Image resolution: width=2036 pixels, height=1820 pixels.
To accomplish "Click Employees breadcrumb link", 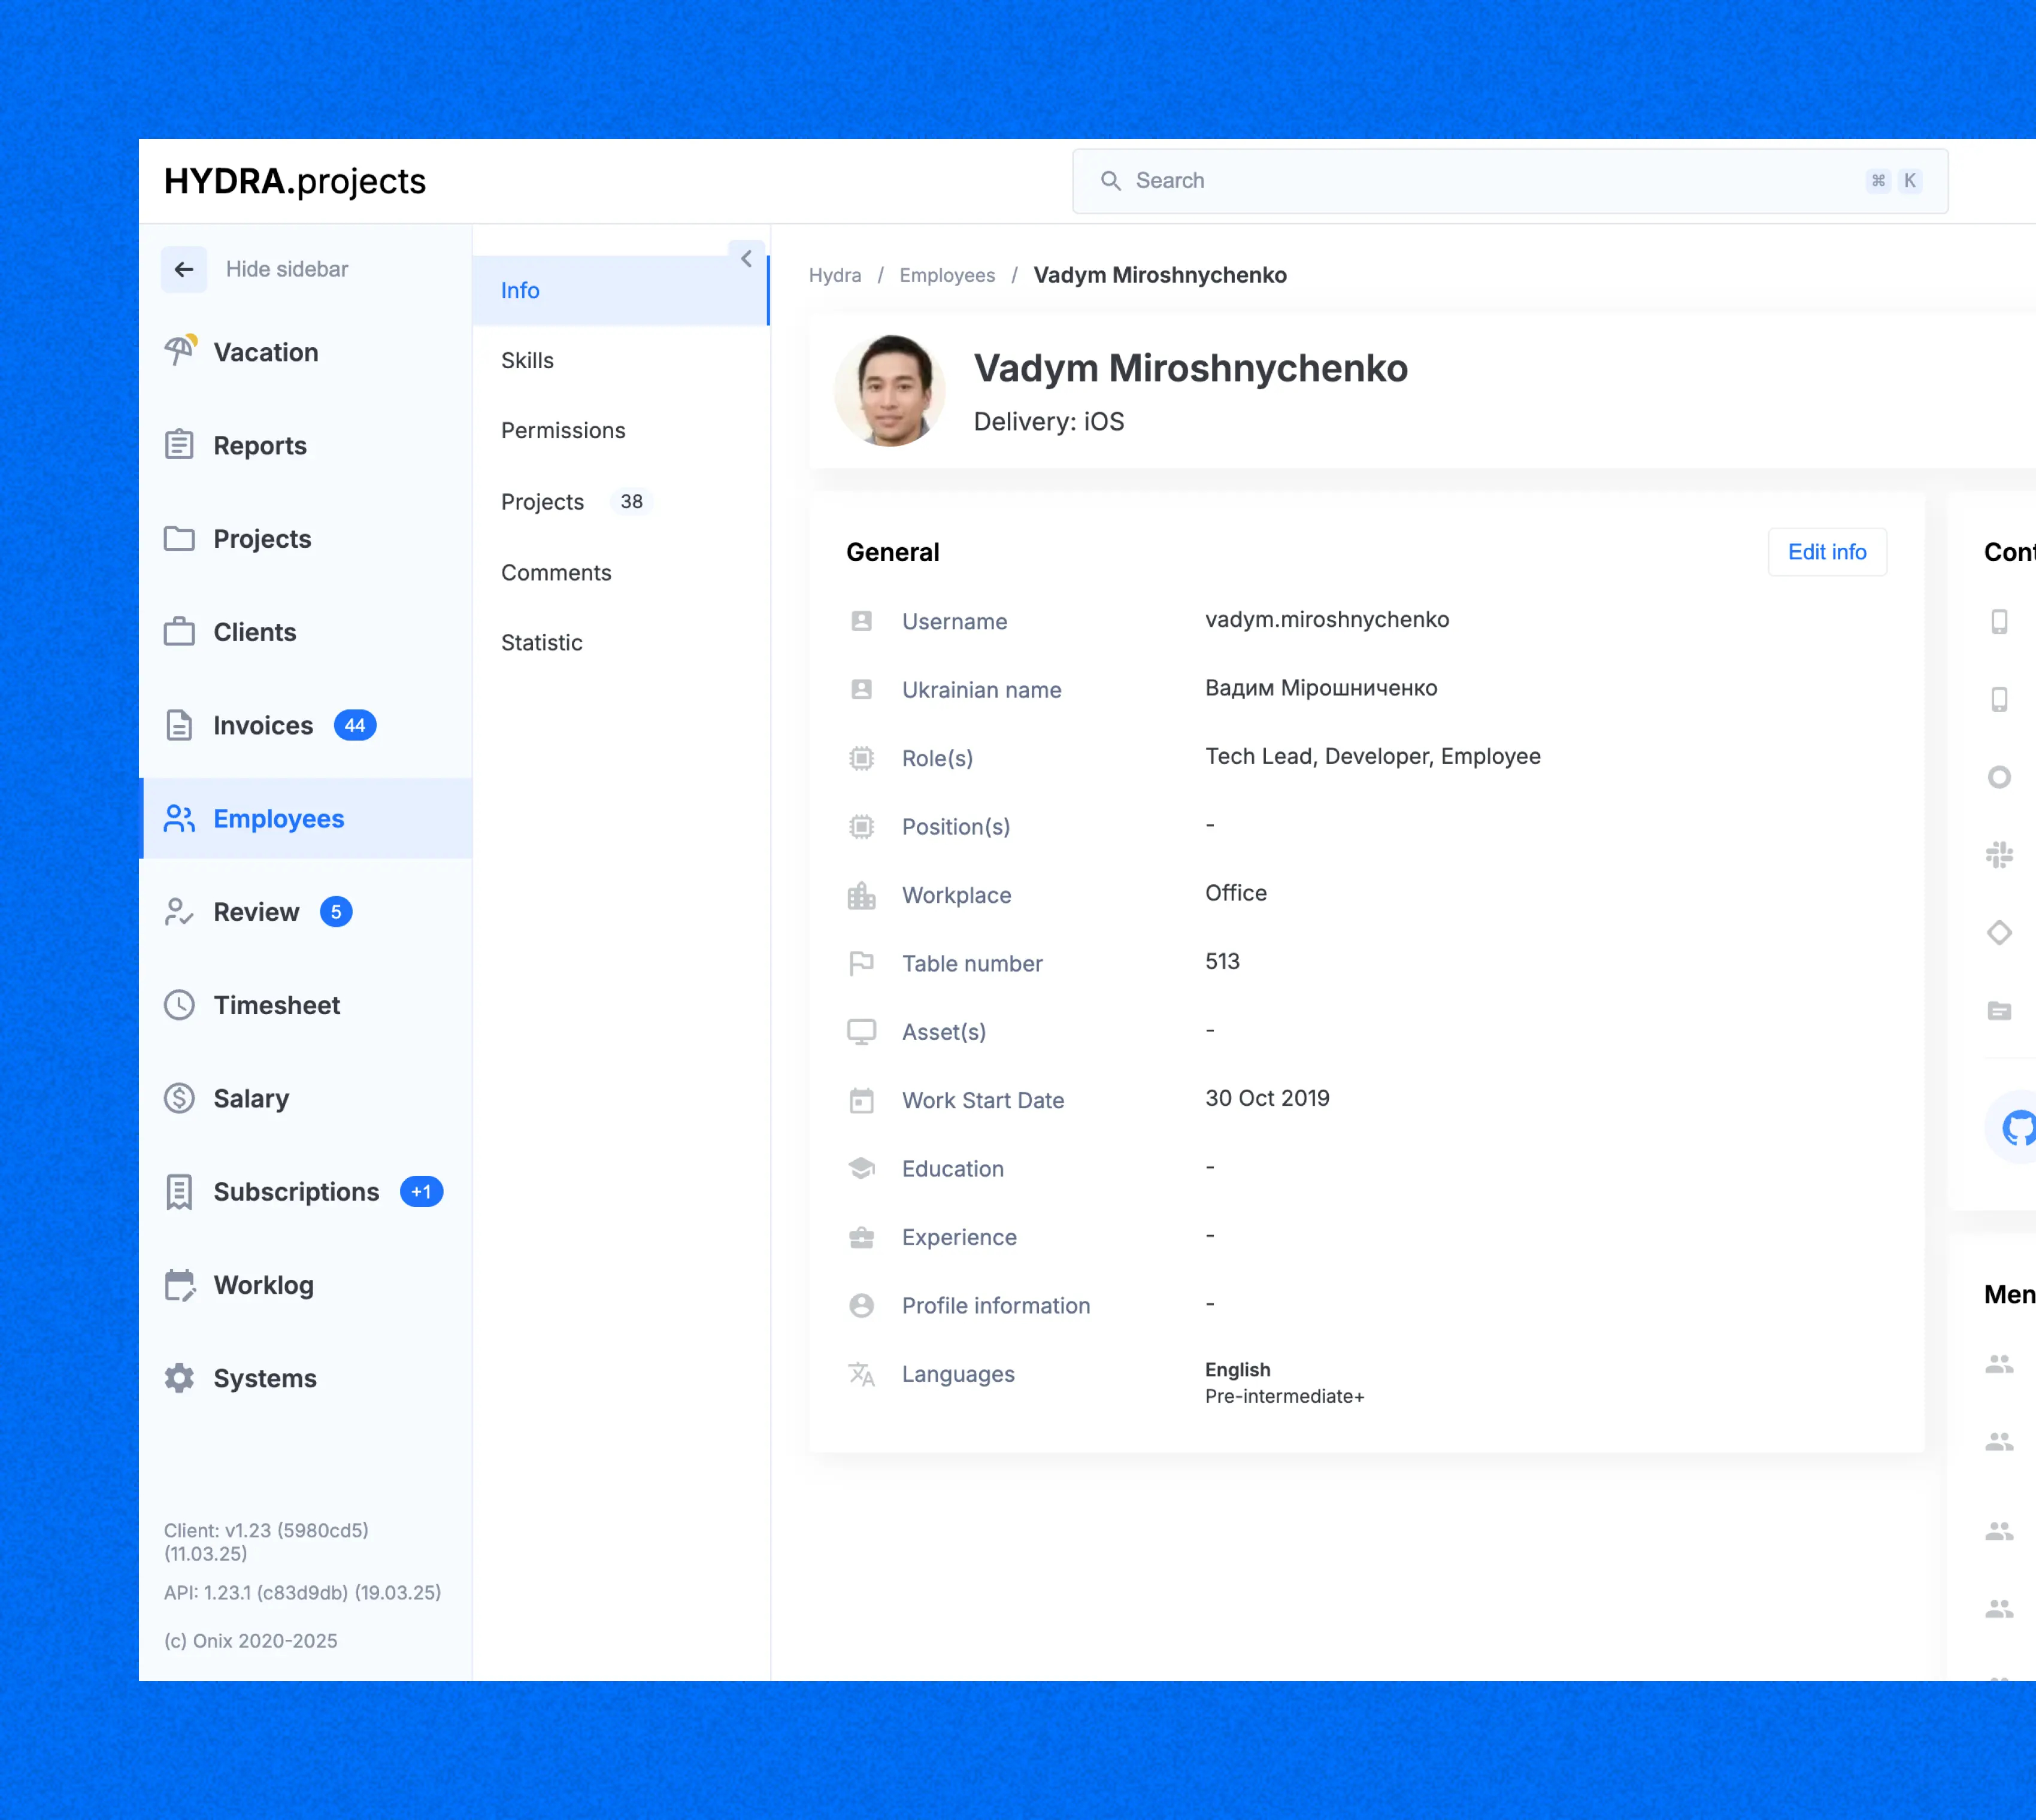I will tap(947, 275).
